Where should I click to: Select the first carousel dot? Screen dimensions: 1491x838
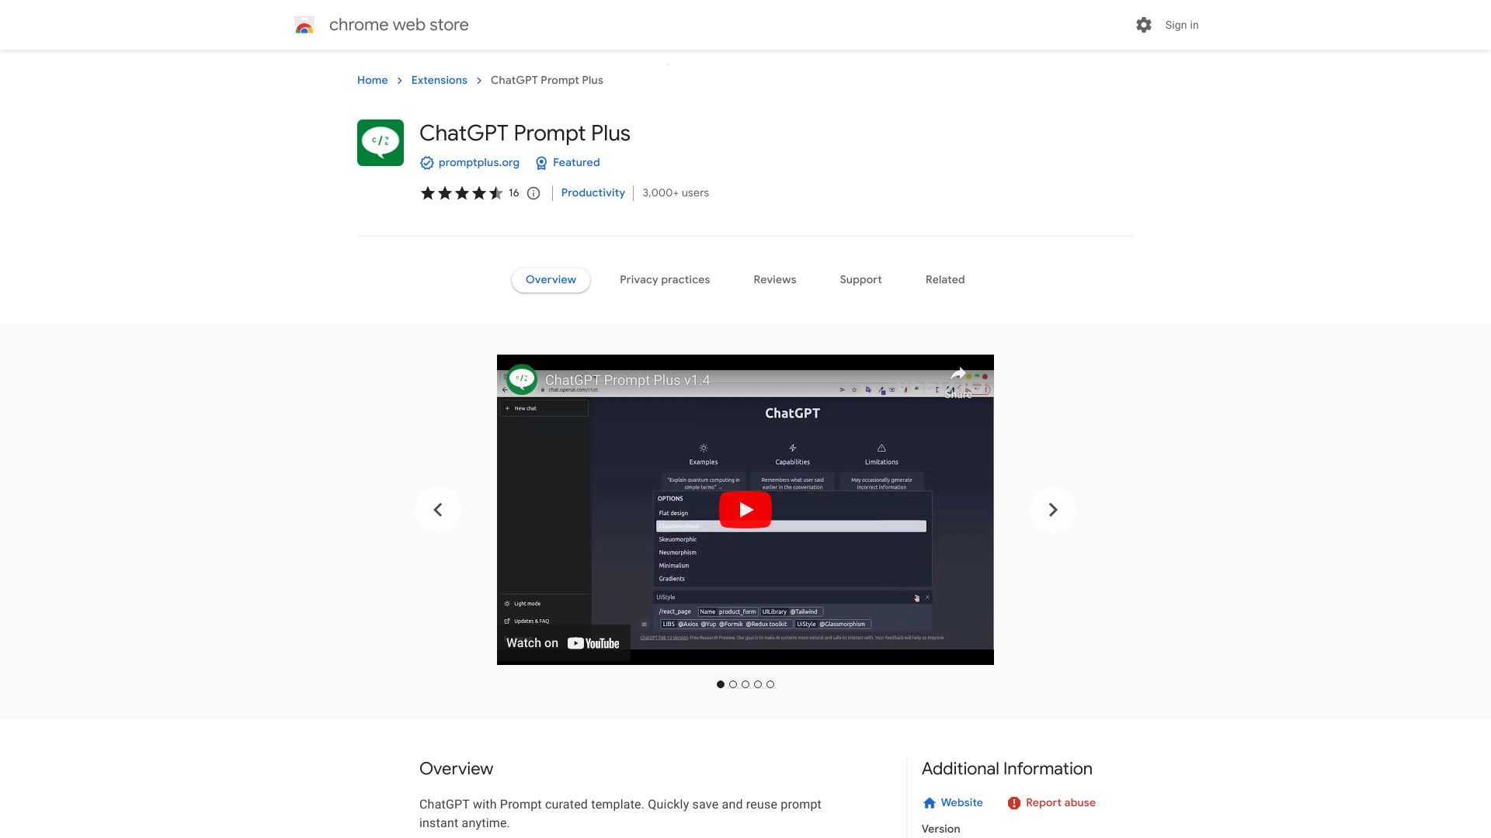click(x=720, y=684)
